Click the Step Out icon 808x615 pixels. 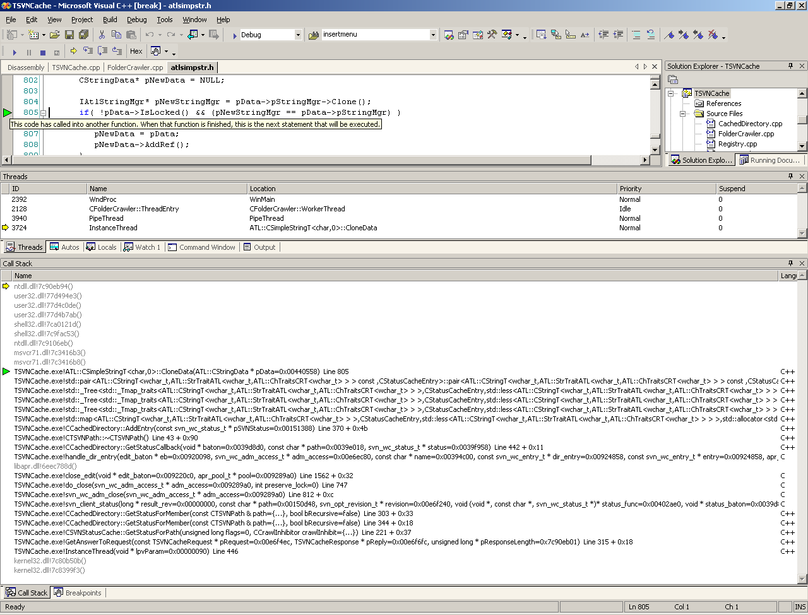[117, 51]
